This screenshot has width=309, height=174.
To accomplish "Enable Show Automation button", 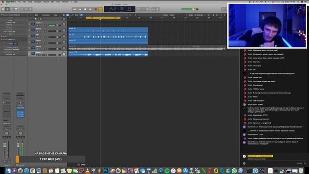I will point(72,15).
